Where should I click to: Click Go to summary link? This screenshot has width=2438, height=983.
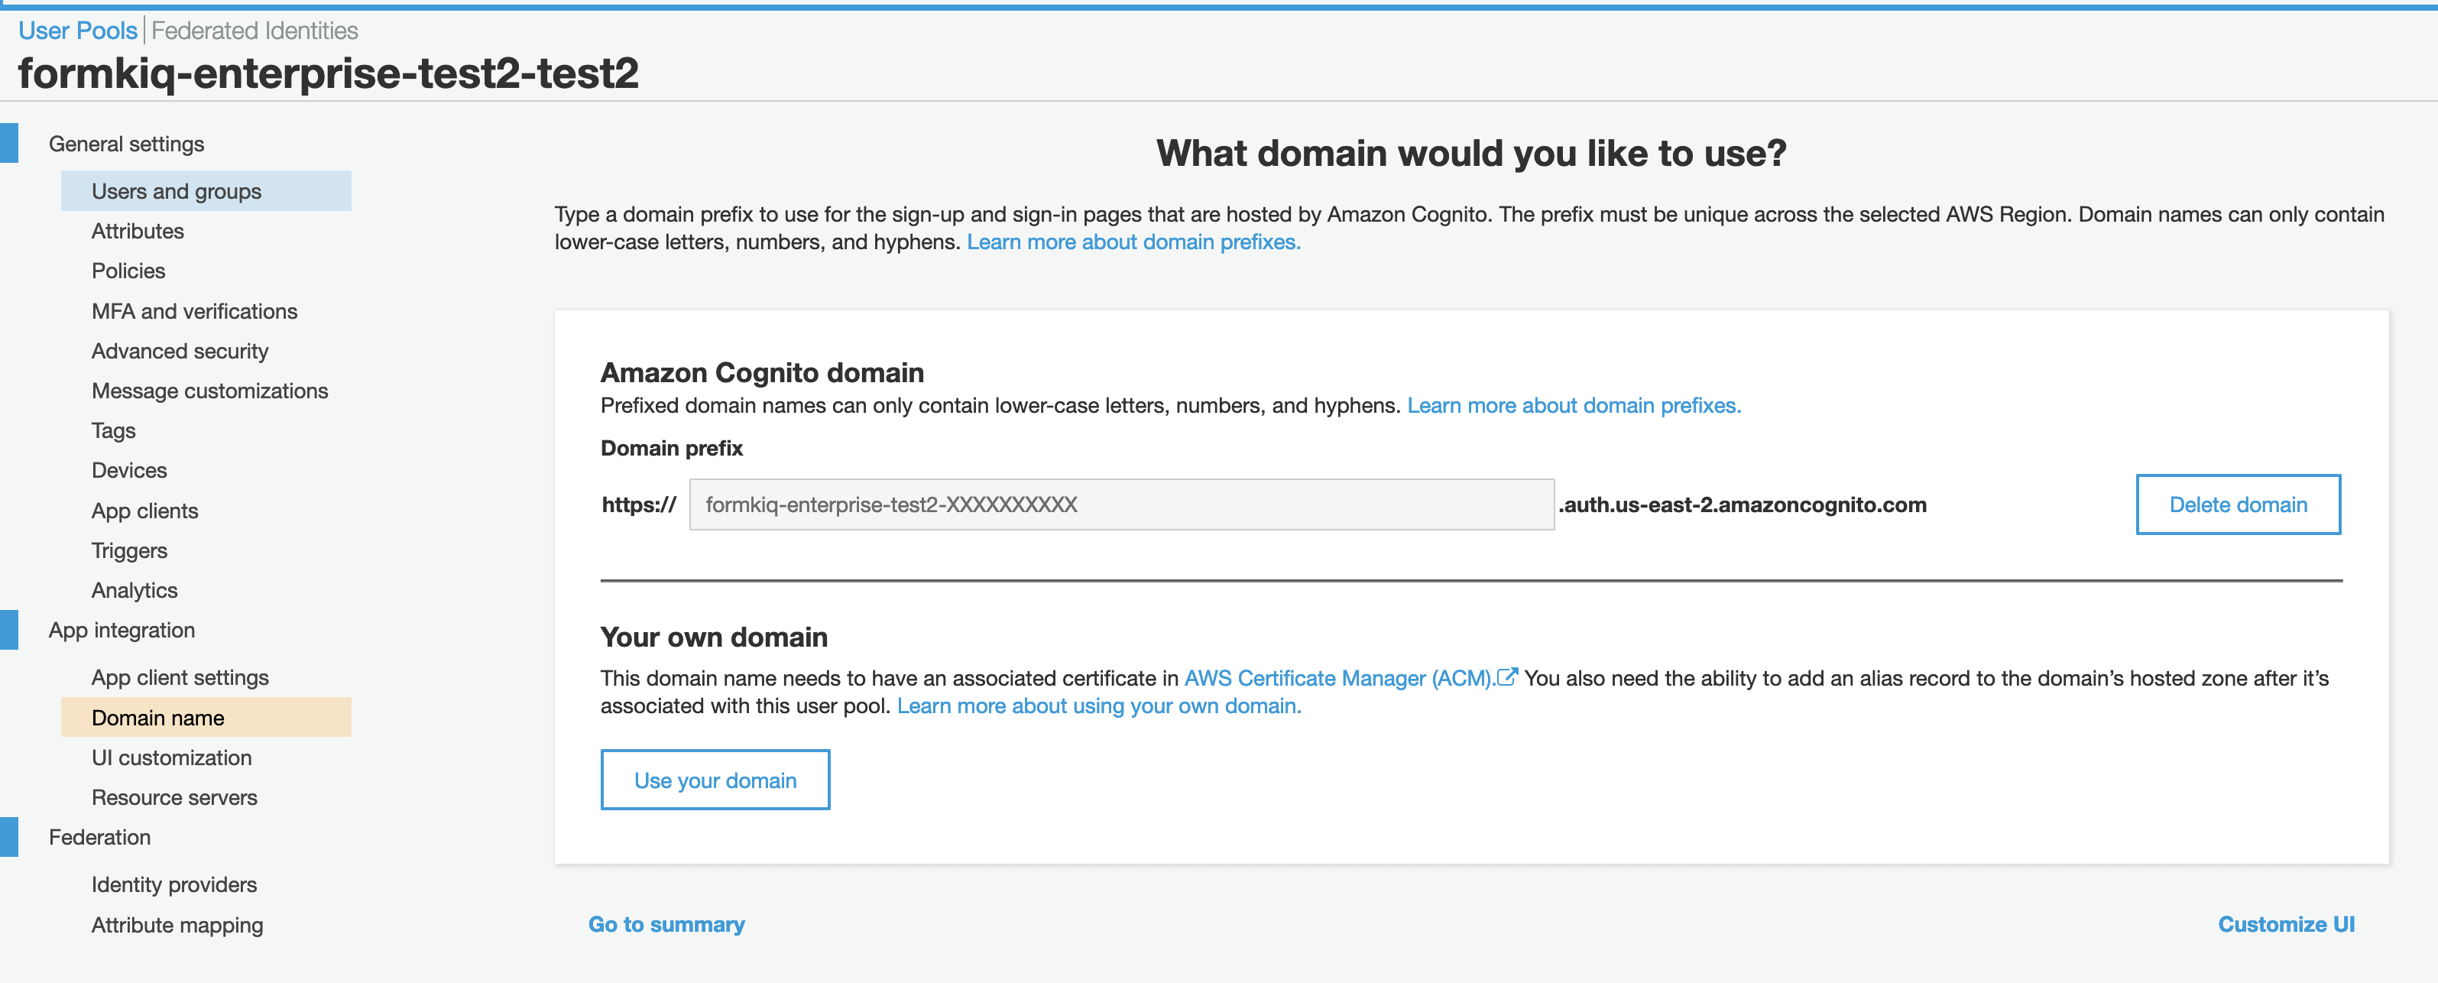666,925
